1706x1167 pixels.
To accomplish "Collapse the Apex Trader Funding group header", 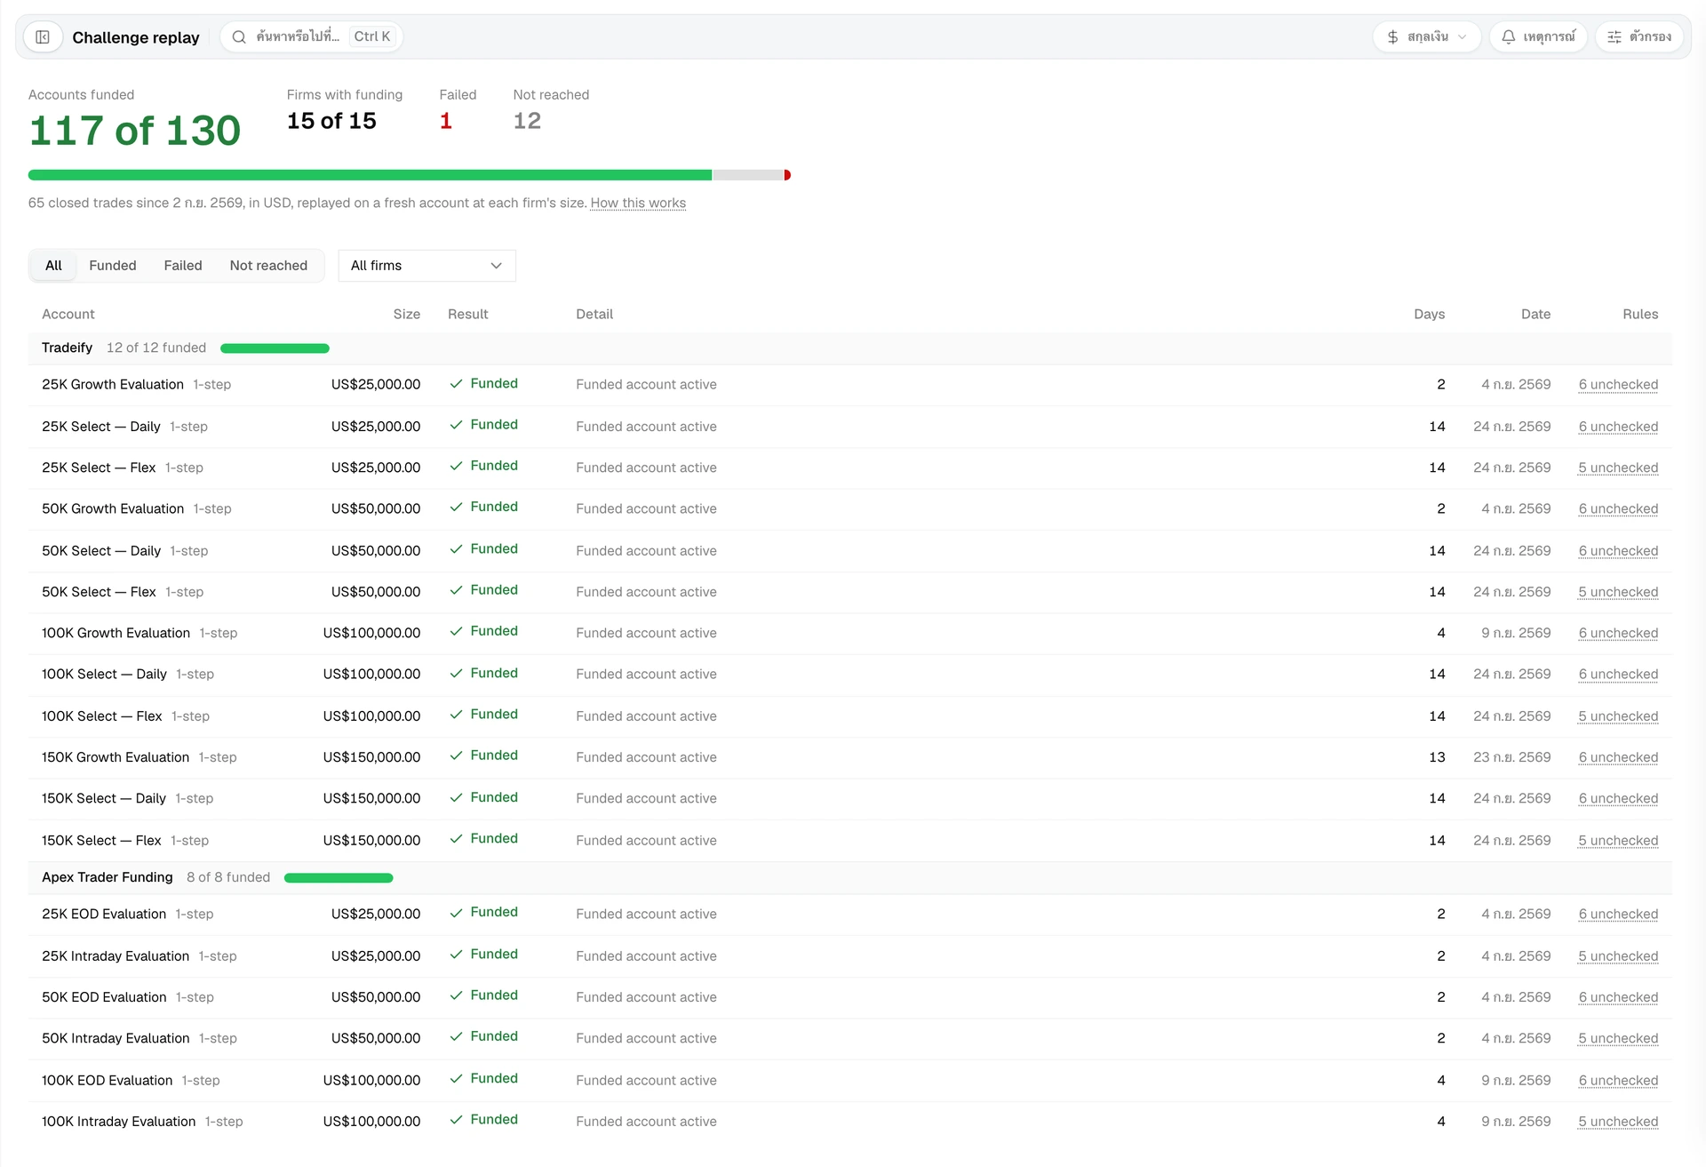I will 849,878.
